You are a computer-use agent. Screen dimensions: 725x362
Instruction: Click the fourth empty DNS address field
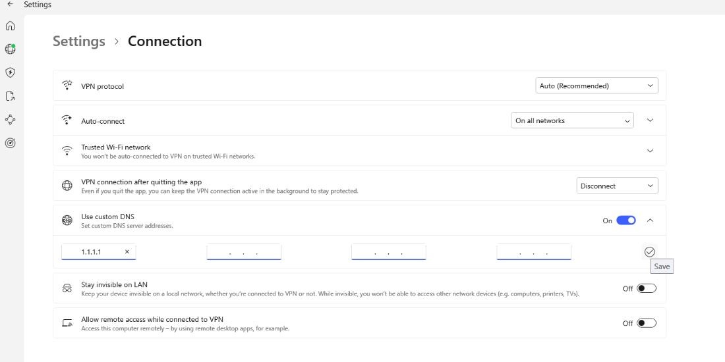tap(534, 251)
